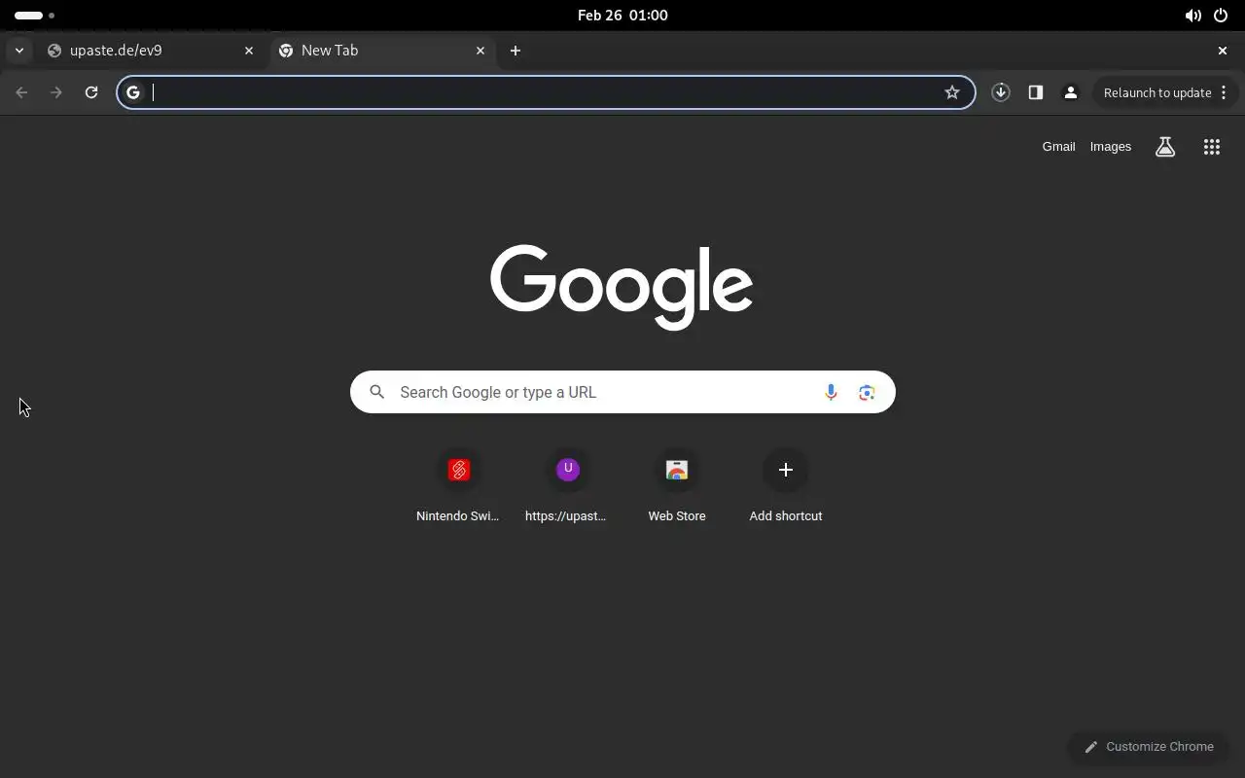
Task: Open the Nintendo Swi... shortcut
Action: [x=458, y=488]
